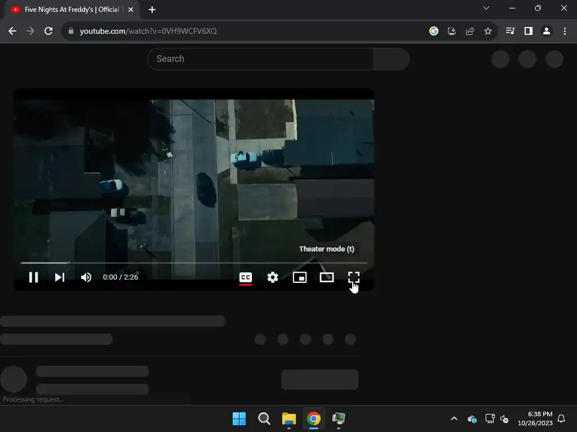
Task: Bookmark this tab with star
Action: [488, 31]
